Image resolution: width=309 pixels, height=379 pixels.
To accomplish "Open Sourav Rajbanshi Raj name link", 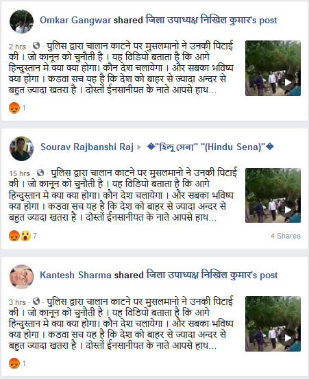I will tap(87, 147).
